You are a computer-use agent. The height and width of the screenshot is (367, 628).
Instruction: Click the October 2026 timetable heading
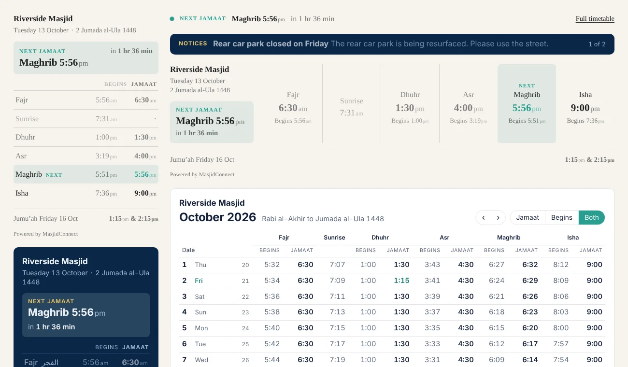217,217
